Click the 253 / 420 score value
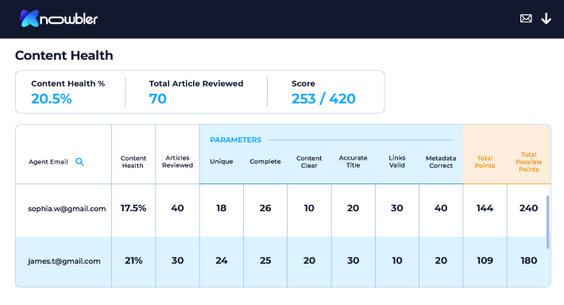Viewport: 564px width, 305px height. [x=323, y=98]
